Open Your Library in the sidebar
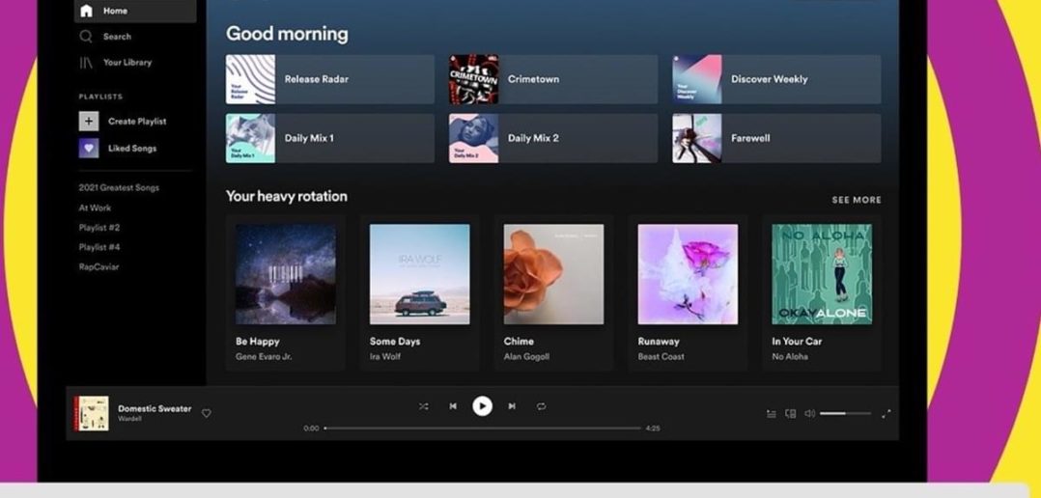The image size is (1041, 498). click(x=127, y=63)
